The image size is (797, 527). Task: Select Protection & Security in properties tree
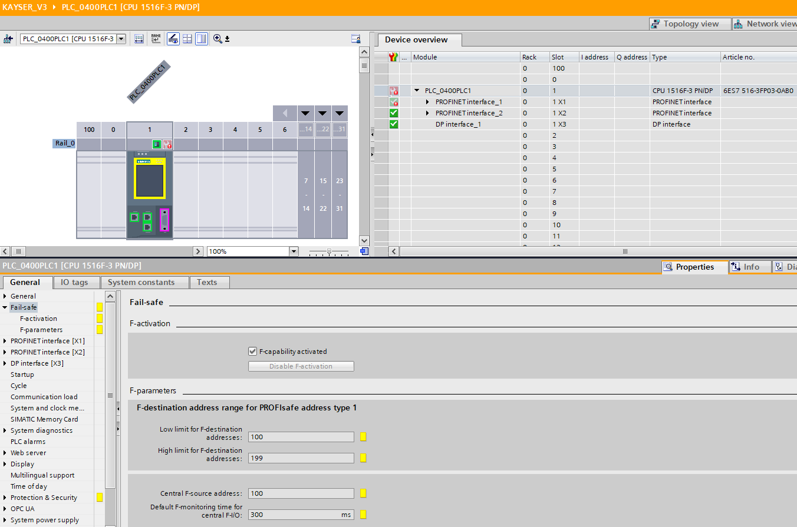(x=44, y=498)
